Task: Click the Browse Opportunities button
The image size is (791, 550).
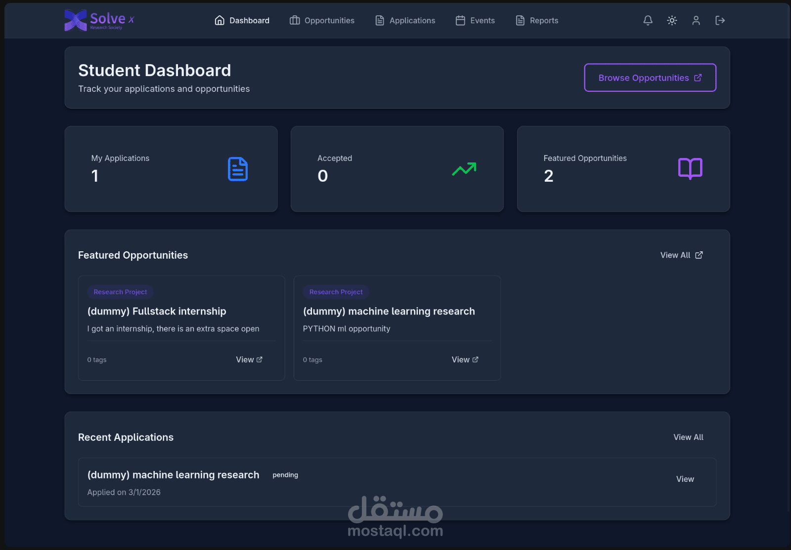Action: coord(650,78)
